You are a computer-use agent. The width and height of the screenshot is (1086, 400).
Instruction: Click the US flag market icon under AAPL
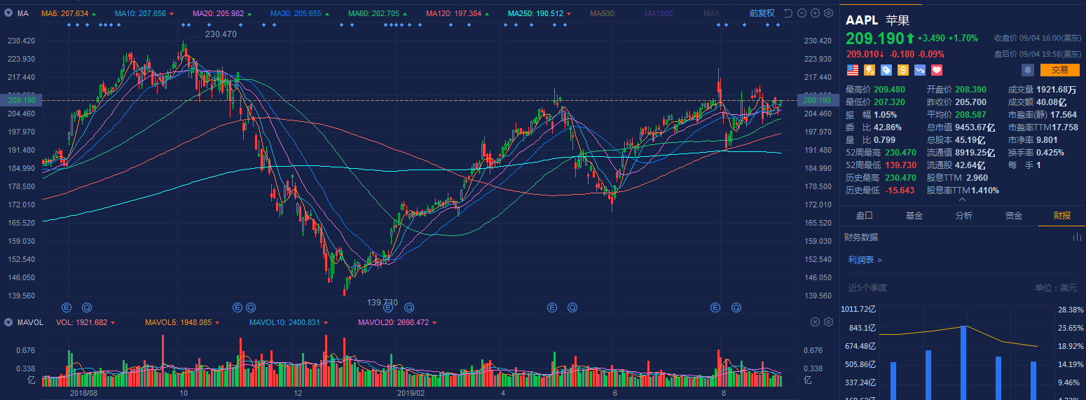853,69
